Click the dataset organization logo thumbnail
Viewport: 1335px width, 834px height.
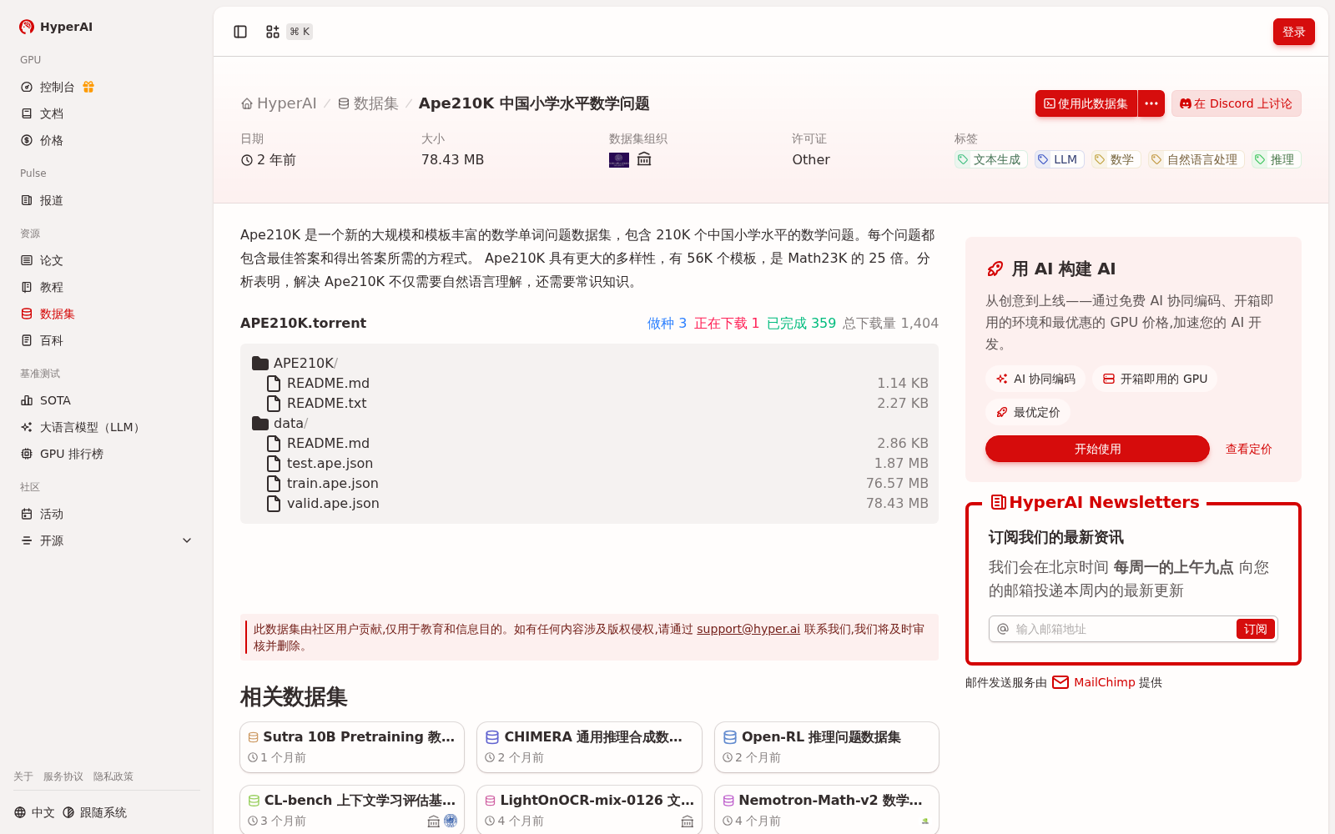click(619, 160)
